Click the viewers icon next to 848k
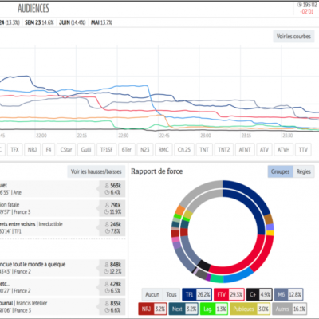 [107, 265]
